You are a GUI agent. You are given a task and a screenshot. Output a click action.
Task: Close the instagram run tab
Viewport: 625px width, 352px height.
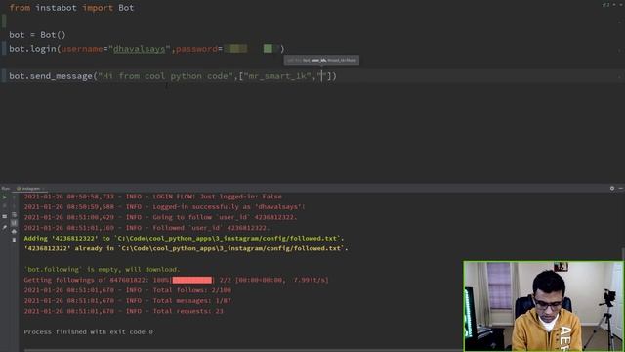tap(43, 189)
